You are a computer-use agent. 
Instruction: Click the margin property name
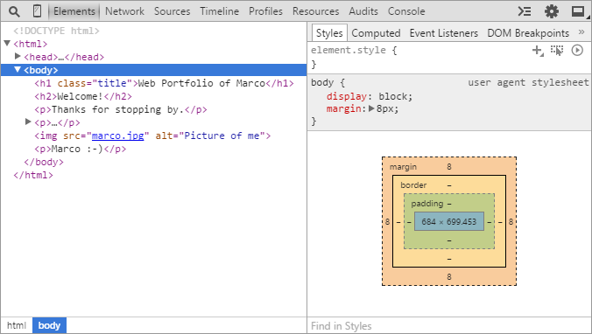point(343,108)
